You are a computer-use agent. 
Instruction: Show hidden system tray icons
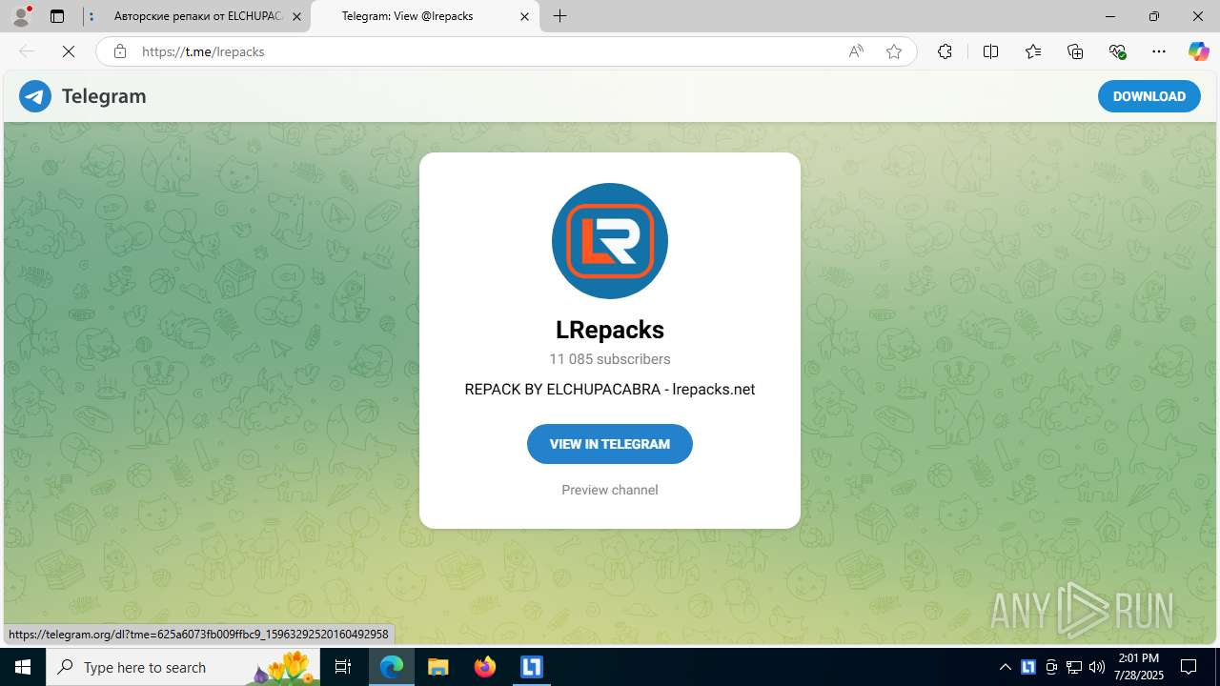tap(1005, 667)
